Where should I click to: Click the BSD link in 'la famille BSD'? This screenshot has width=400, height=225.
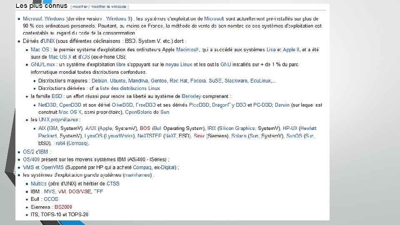point(57,96)
